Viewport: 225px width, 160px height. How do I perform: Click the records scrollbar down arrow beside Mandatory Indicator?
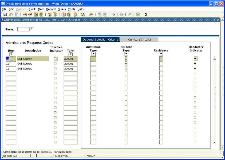pos(215,142)
